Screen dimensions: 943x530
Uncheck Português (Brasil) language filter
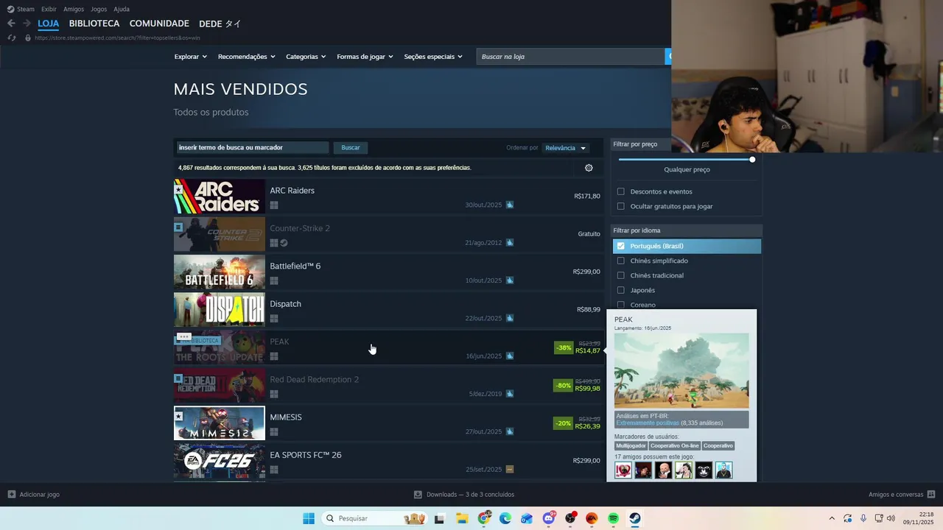620,246
